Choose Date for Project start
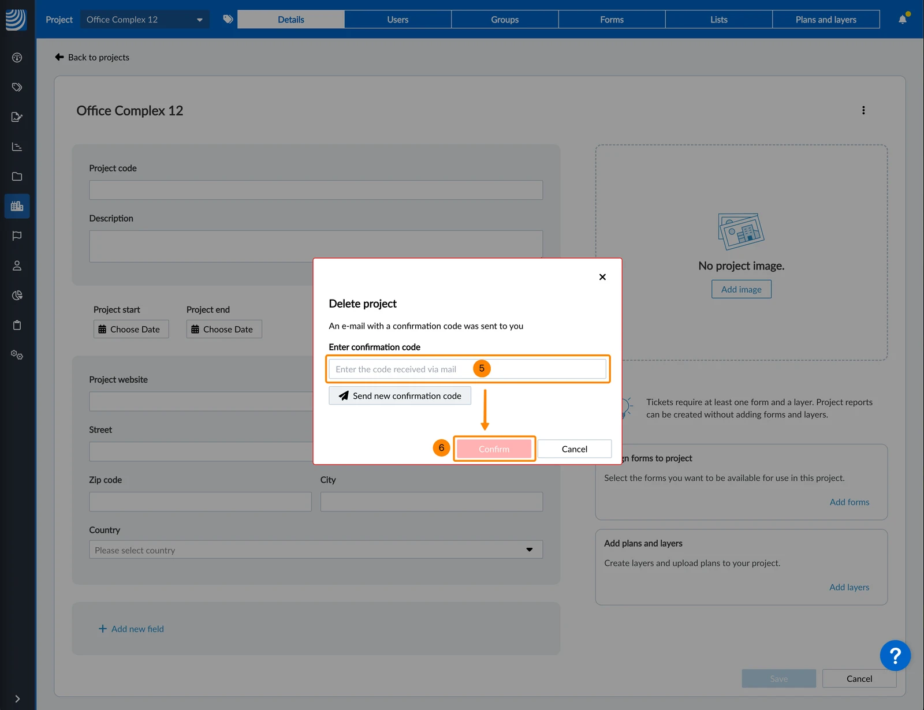This screenshot has width=924, height=710. 131,329
